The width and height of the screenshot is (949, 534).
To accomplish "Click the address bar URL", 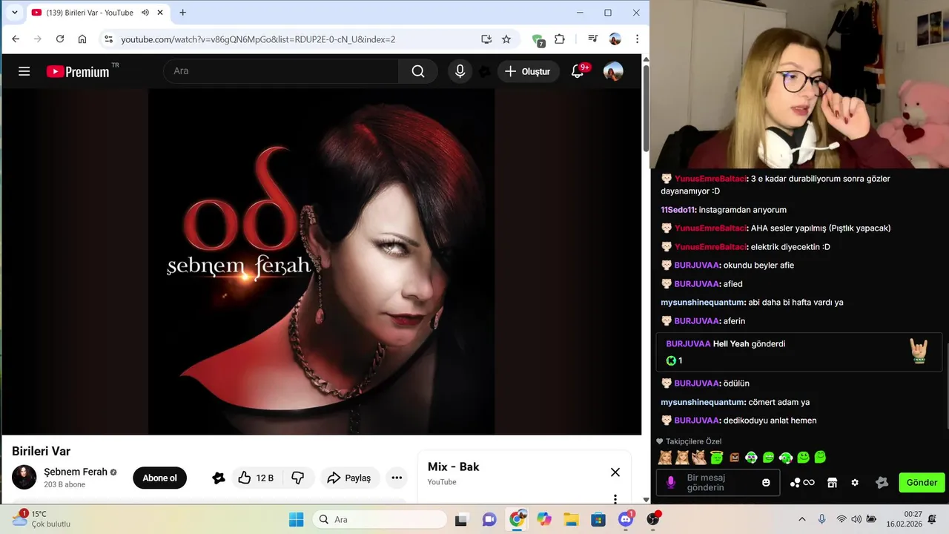I will coord(258,39).
